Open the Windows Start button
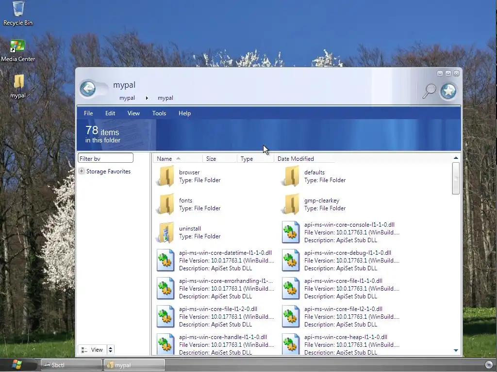 pyautogui.click(x=17, y=365)
